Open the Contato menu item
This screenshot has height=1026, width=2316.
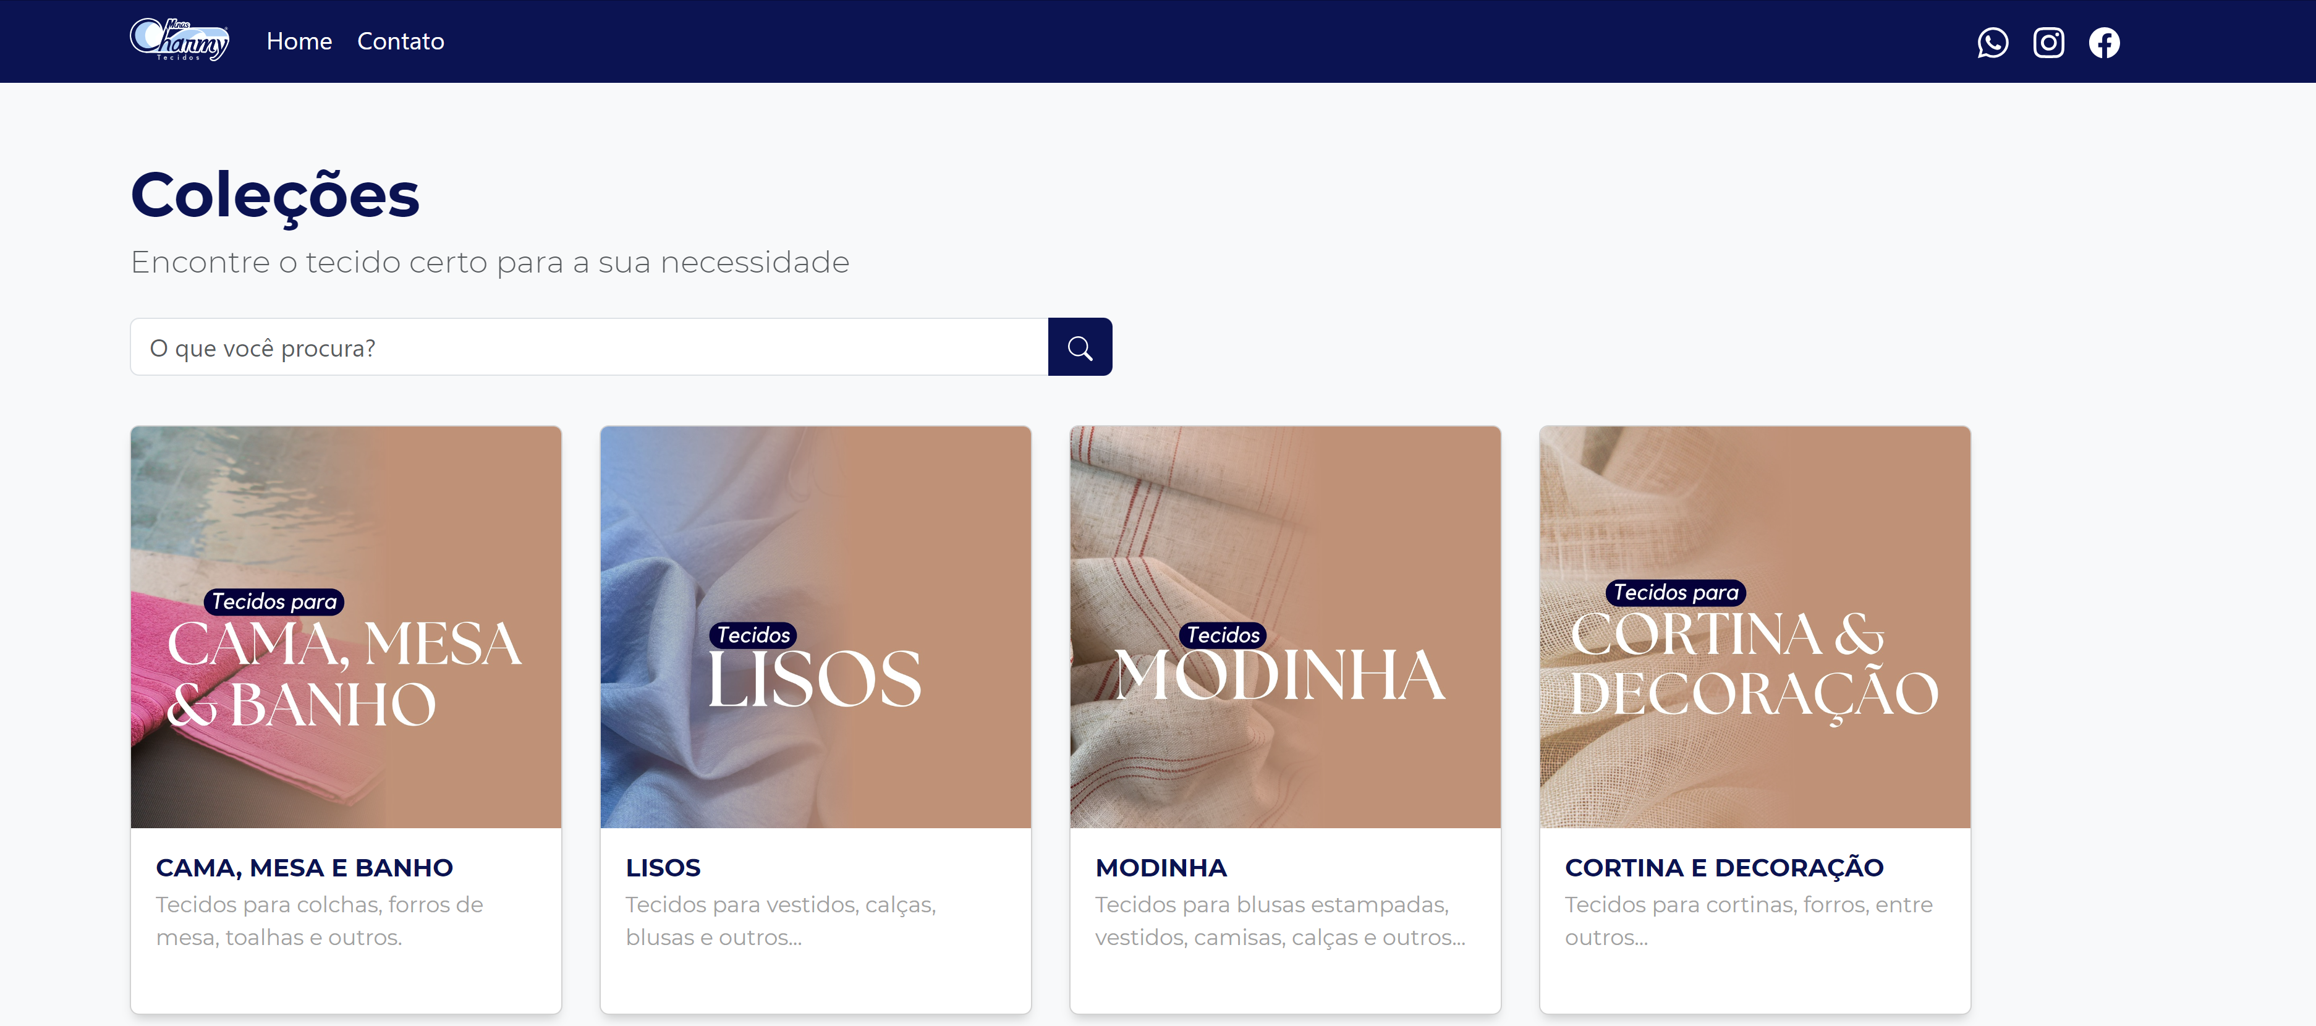(x=401, y=41)
